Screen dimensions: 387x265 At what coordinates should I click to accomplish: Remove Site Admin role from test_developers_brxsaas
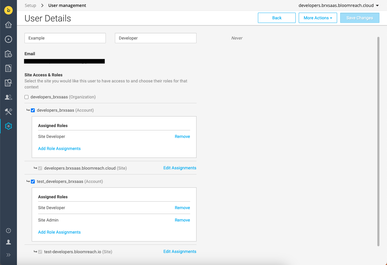coord(182,220)
